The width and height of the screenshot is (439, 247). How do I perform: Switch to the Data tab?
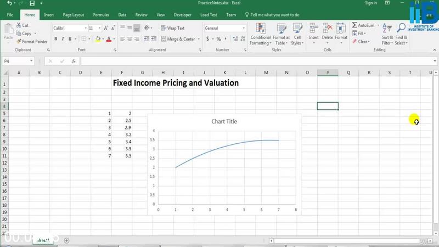[122, 15]
